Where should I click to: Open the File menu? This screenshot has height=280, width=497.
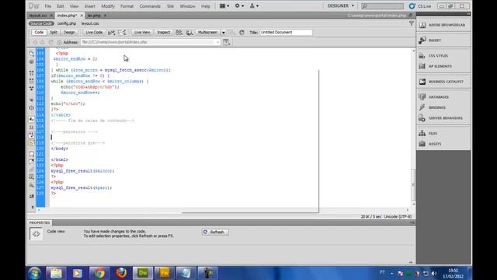point(48,6)
